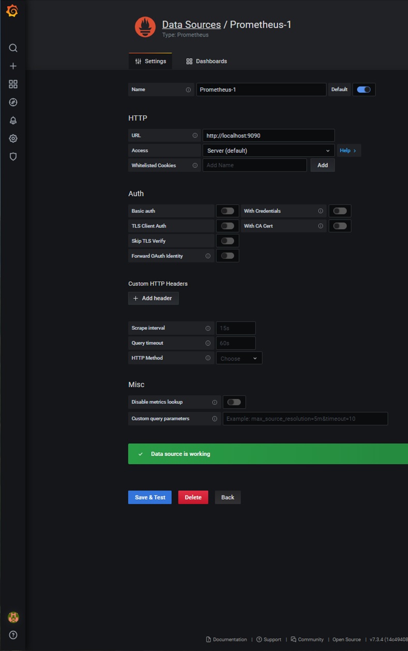This screenshot has height=651, width=408.
Task: Open the Server Admin shield icon
Action: coord(13,156)
